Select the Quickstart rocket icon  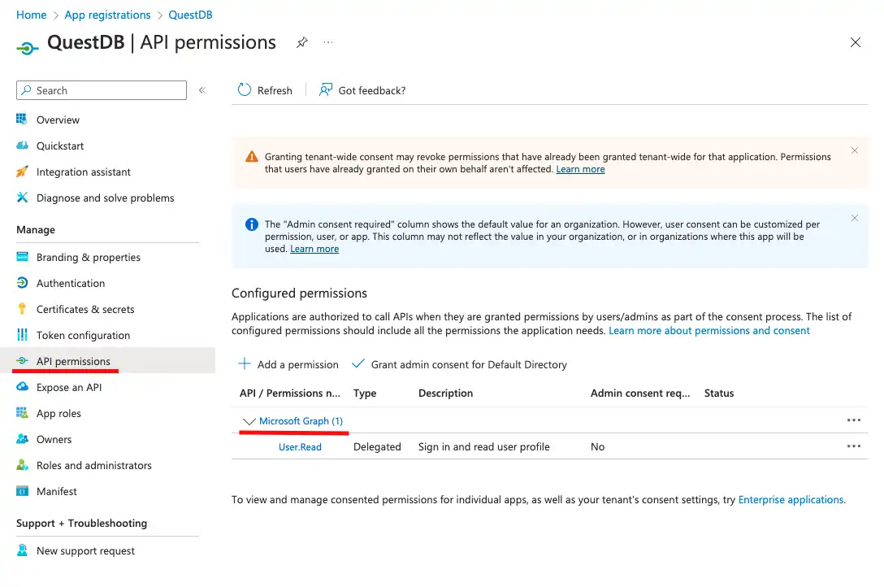click(22, 146)
